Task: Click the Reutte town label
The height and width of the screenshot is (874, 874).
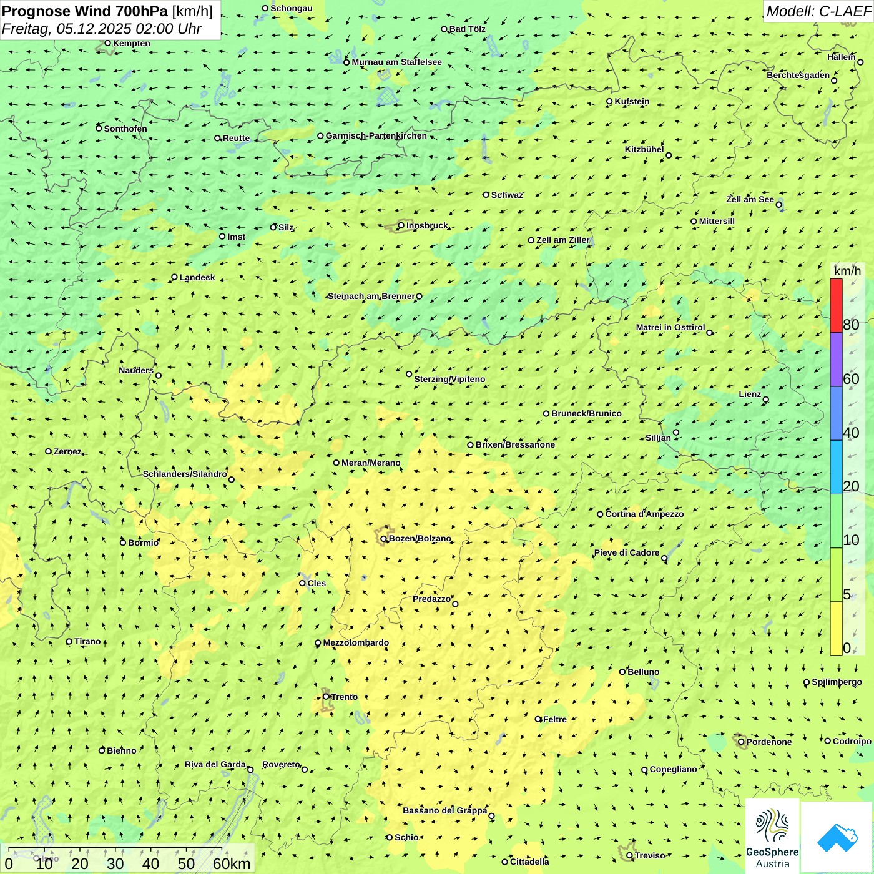Action: (237, 138)
